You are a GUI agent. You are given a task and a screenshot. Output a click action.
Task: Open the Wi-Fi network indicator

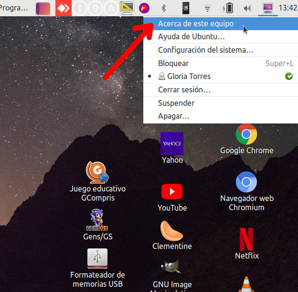[207, 9]
